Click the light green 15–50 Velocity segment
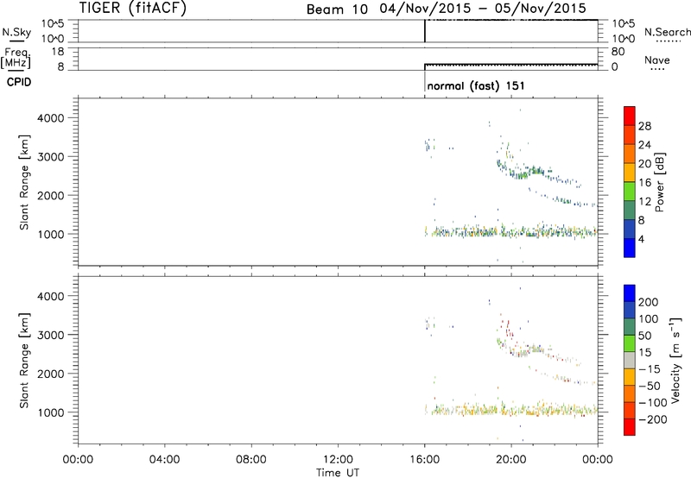This screenshot has height=478, width=691. [x=630, y=343]
